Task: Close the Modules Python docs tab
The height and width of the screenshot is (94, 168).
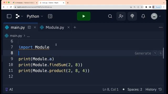Action: pyautogui.click(x=37, y=3)
